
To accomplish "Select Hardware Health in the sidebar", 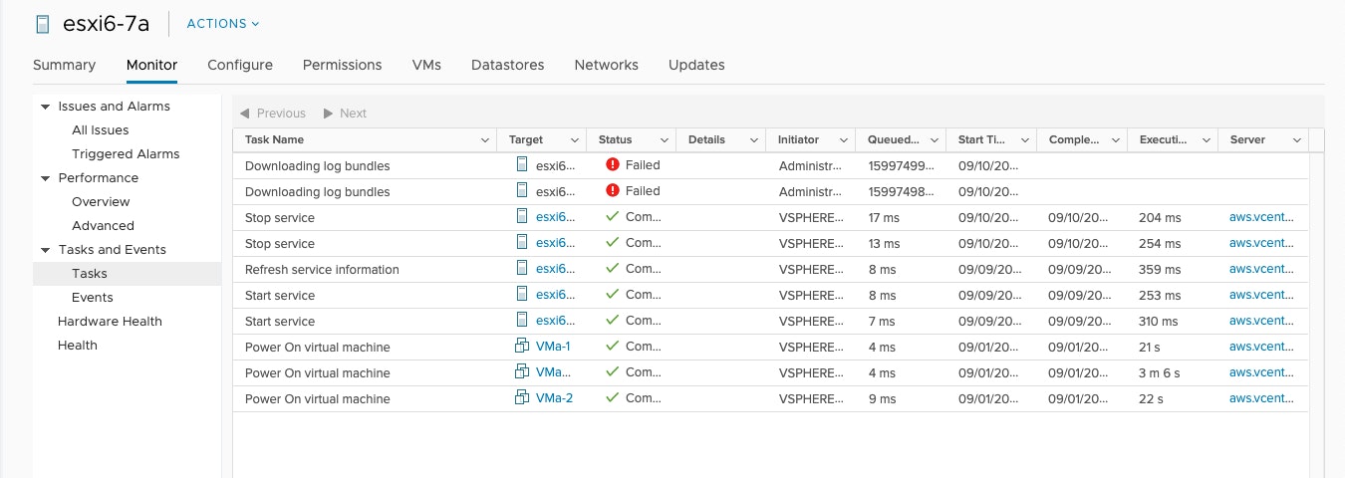I will click(110, 322).
